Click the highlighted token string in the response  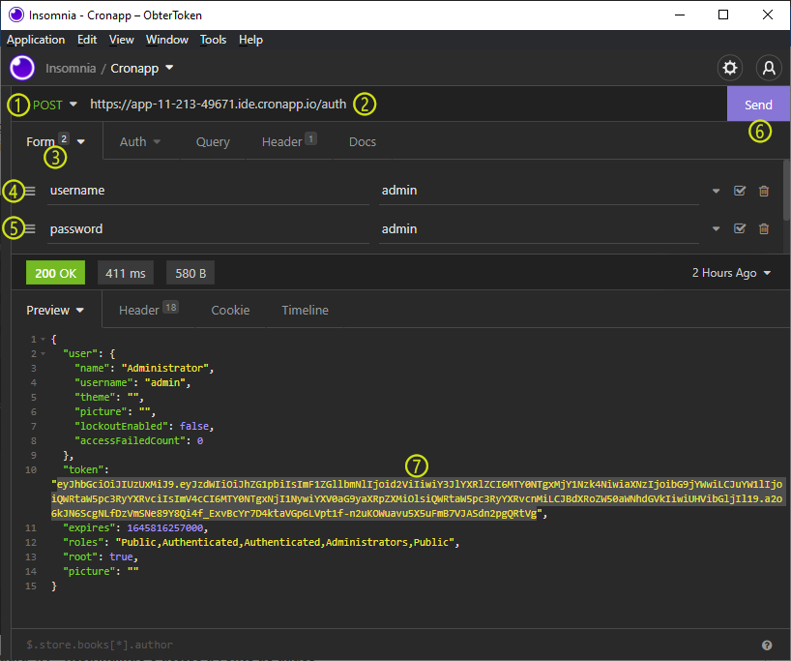417,499
